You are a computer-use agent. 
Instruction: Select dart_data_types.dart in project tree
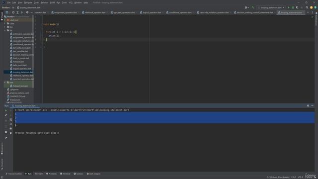[20, 48]
